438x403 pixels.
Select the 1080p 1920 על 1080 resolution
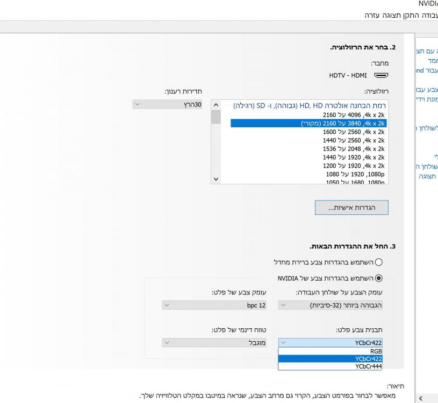[x=308, y=174]
